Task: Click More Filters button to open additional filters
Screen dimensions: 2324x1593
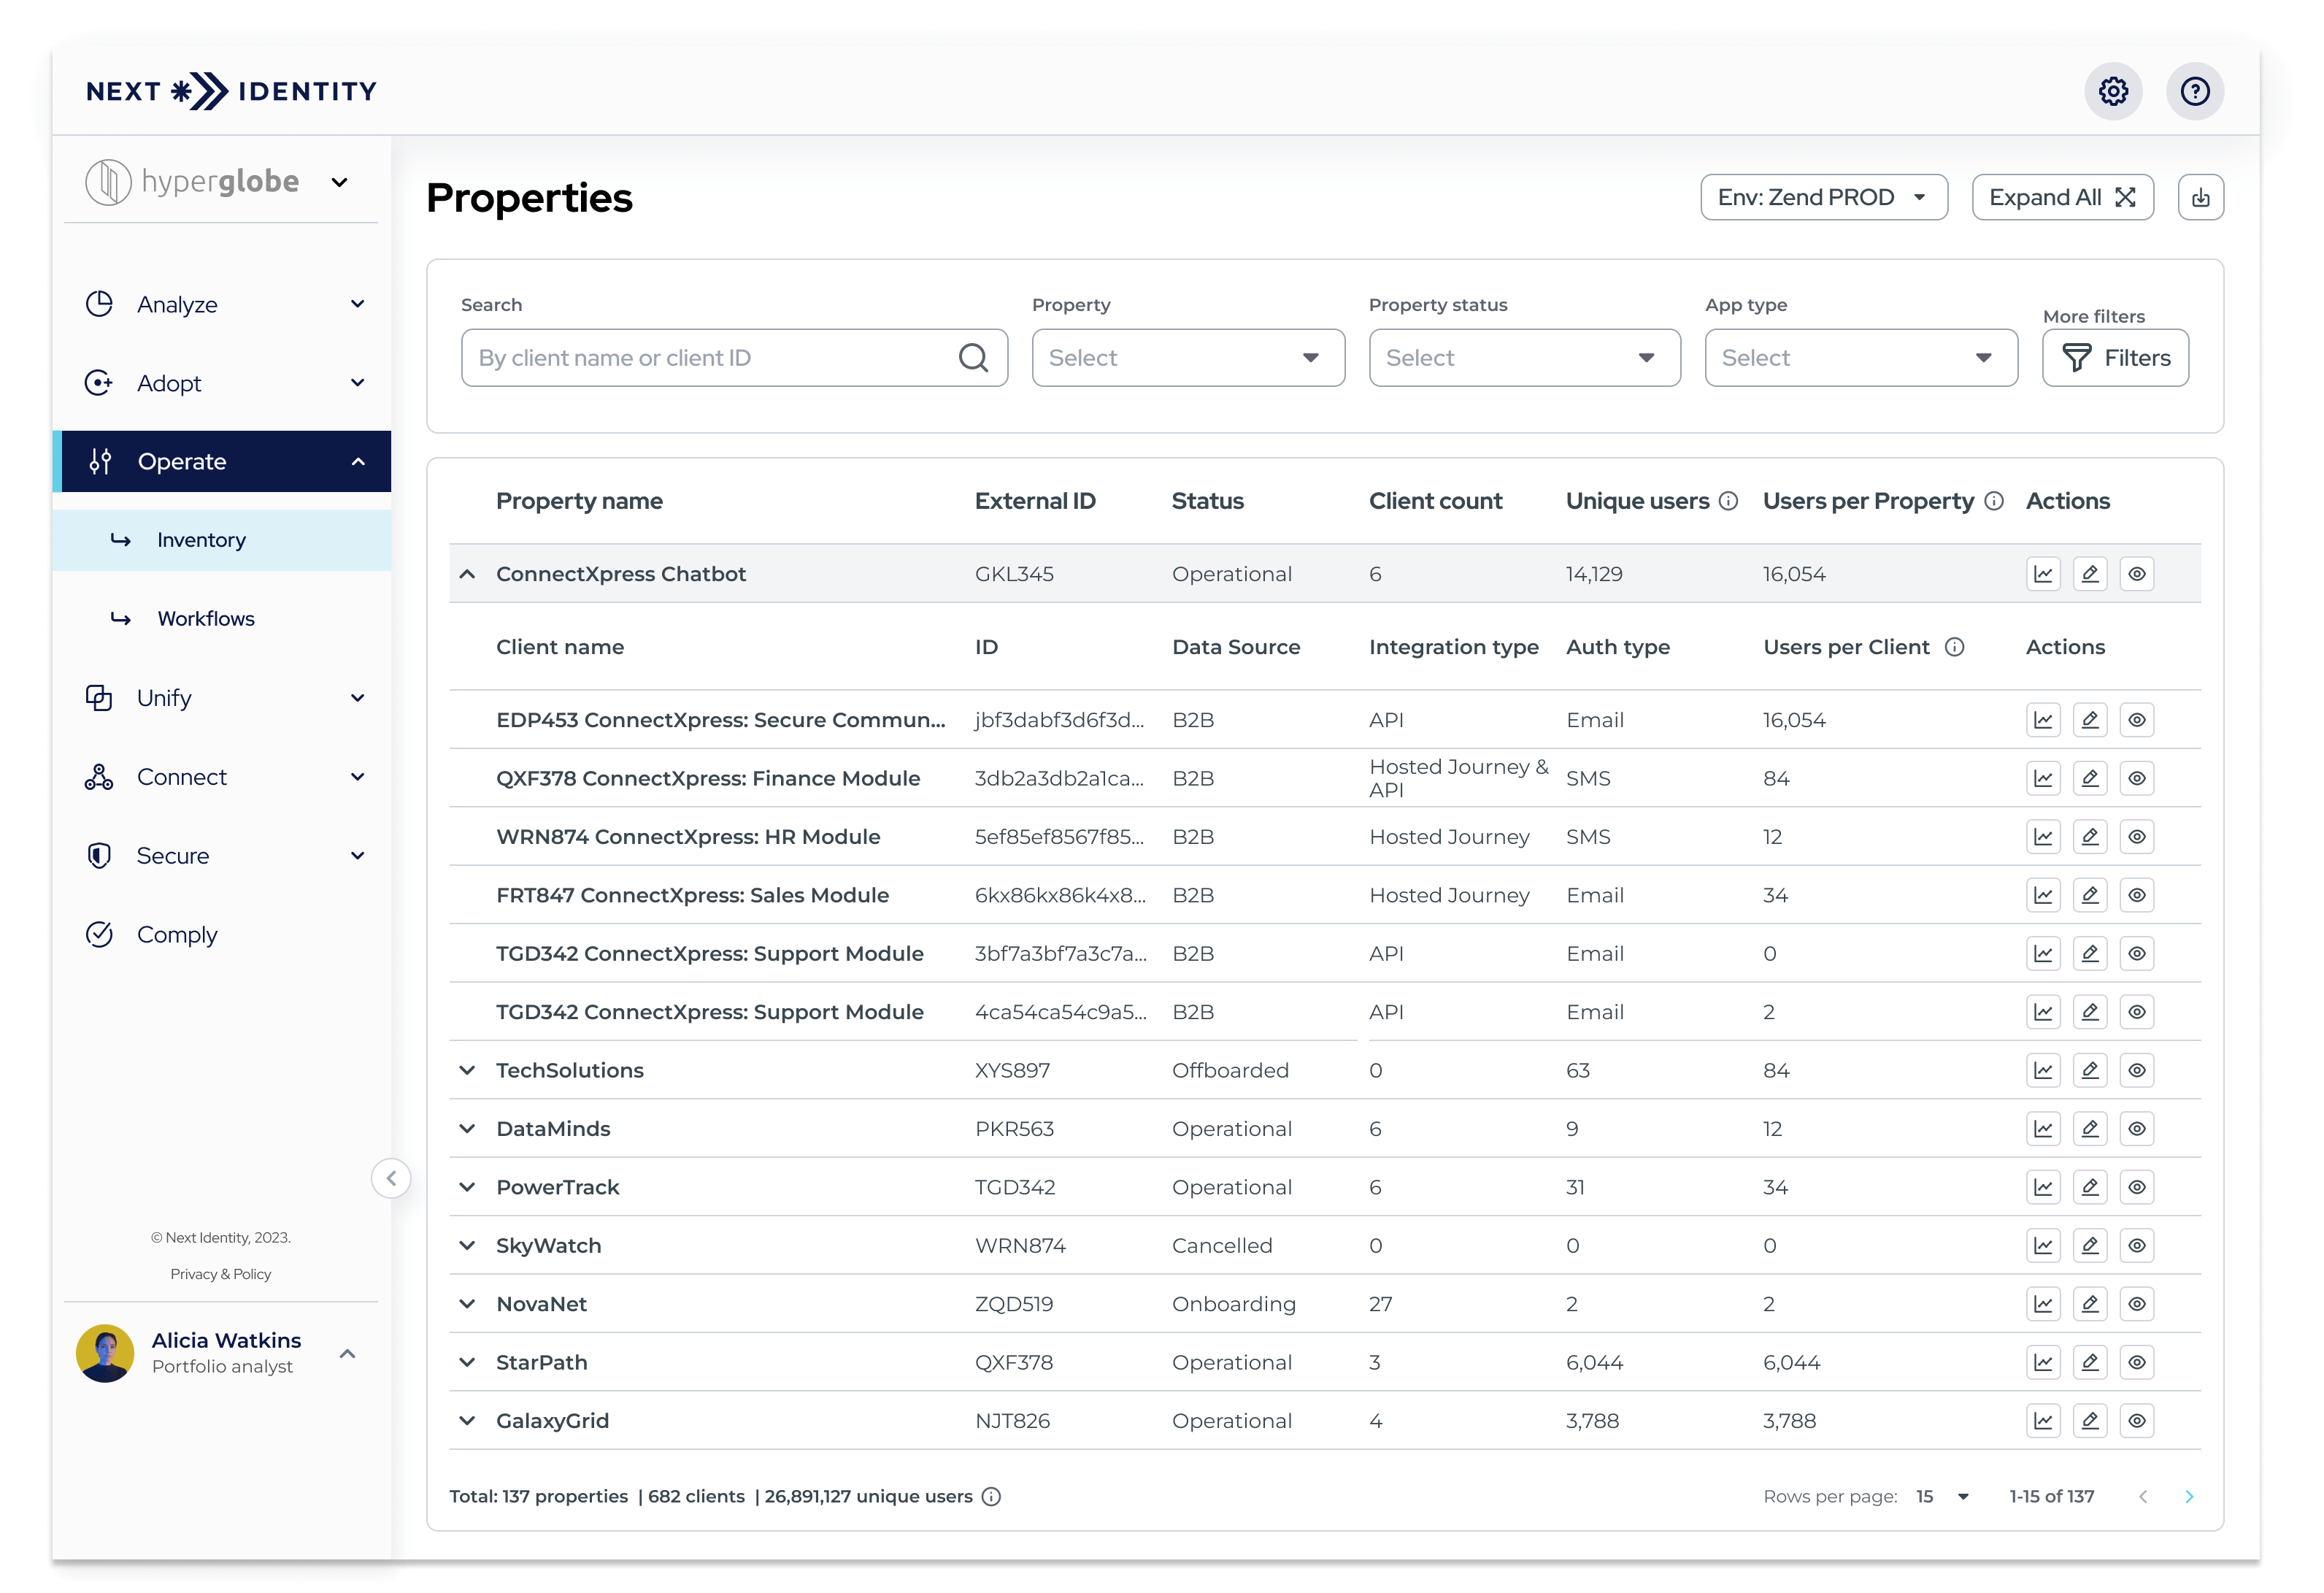Action: coord(2114,357)
